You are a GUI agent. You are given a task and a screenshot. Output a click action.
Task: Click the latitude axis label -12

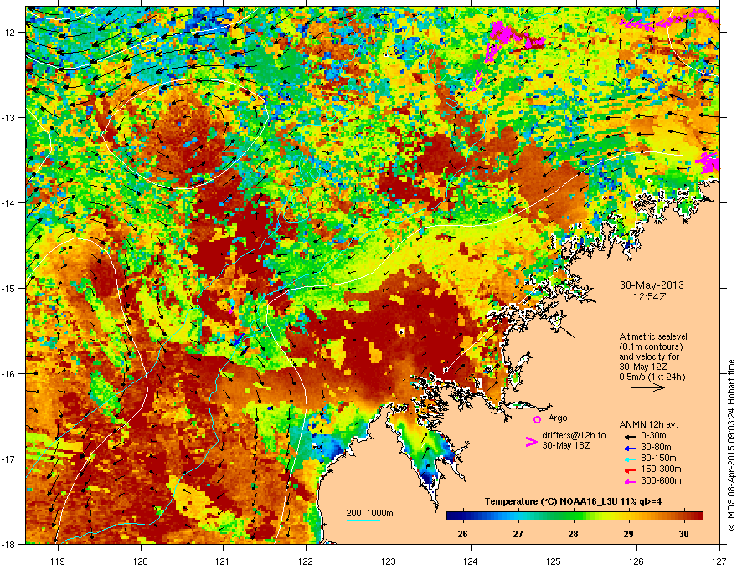(9, 33)
